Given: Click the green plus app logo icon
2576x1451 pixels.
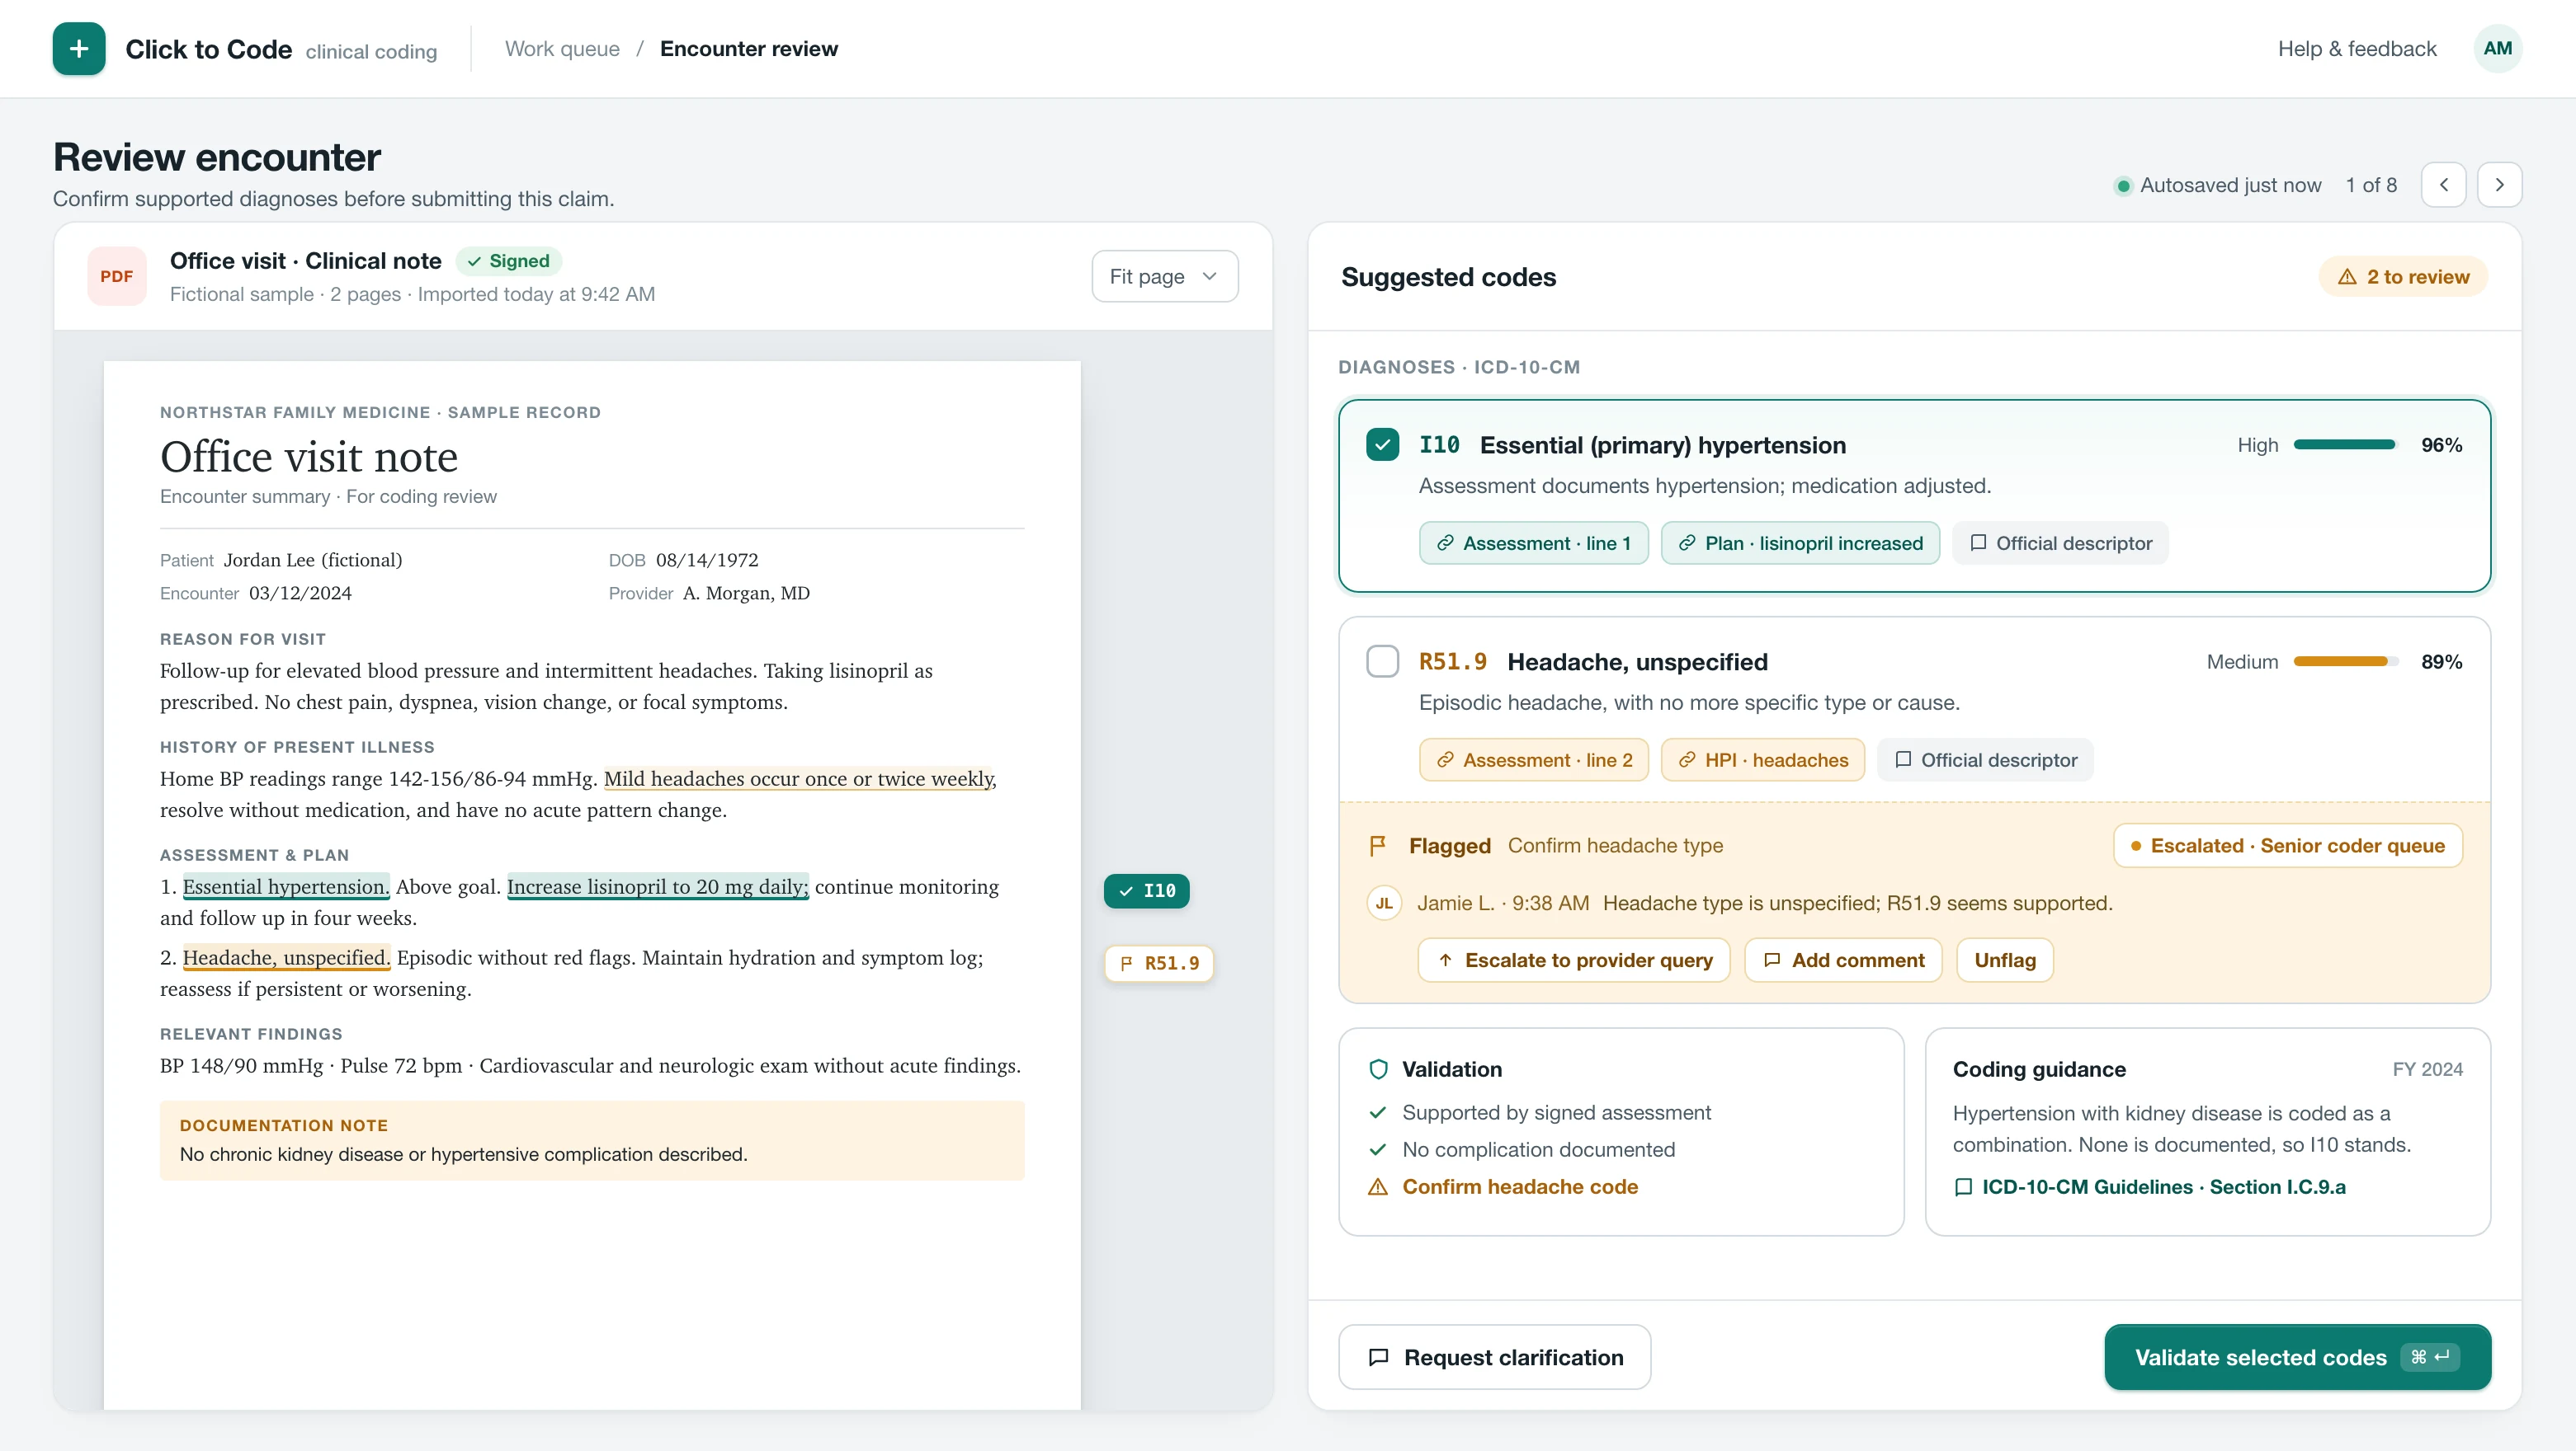Looking at the screenshot, I should click(x=79, y=49).
